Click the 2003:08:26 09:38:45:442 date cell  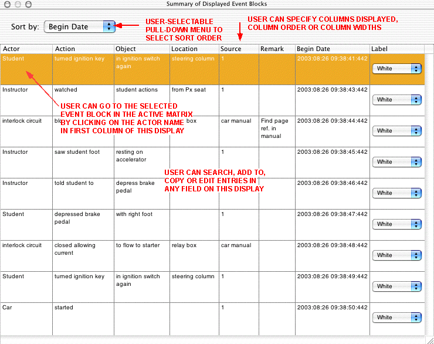click(333, 162)
